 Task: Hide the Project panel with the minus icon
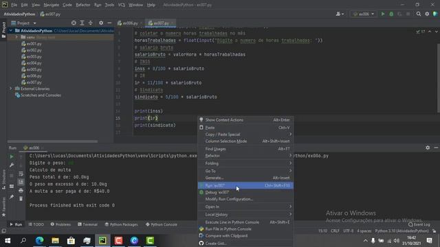[x=109, y=23]
